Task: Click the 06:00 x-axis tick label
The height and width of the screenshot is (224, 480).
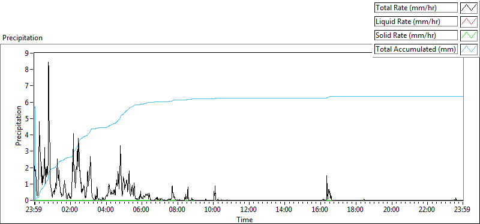Action: (x=142, y=210)
